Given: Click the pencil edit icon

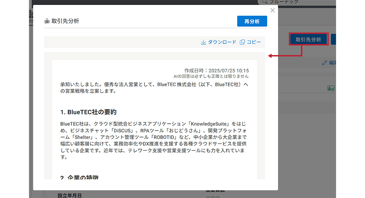Looking at the screenshot, I should coord(325,63).
